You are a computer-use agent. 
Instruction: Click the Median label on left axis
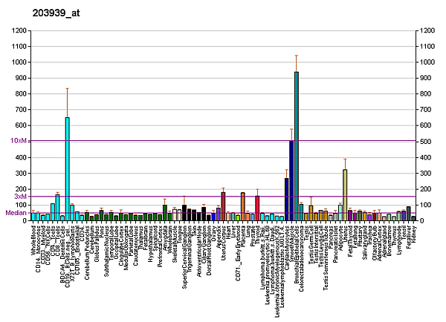coord(16,213)
